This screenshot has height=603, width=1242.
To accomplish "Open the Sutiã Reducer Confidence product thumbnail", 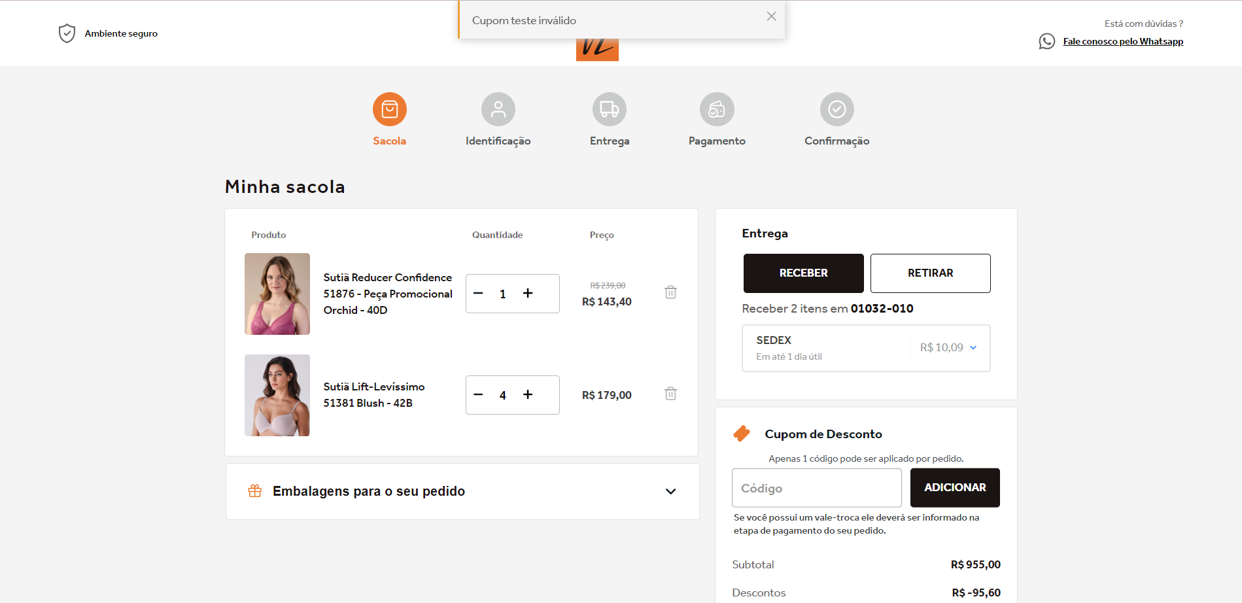I will click(x=277, y=294).
